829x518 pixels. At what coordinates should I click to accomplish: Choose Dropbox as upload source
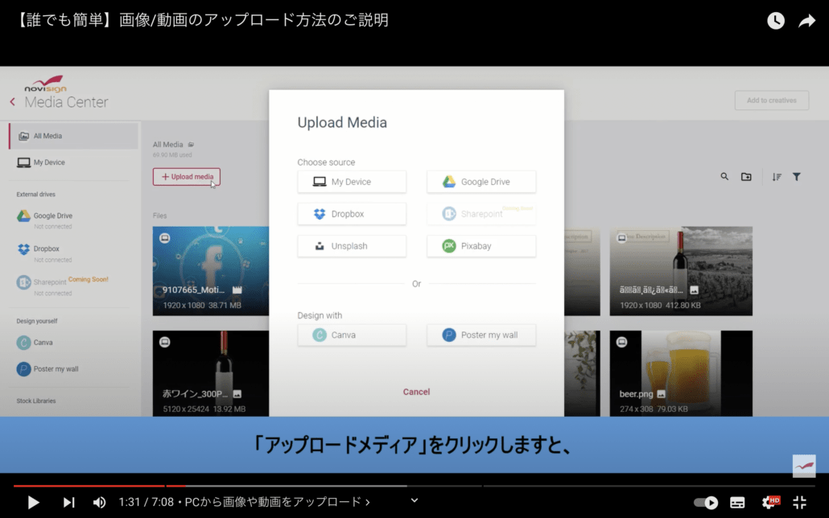[x=352, y=213]
